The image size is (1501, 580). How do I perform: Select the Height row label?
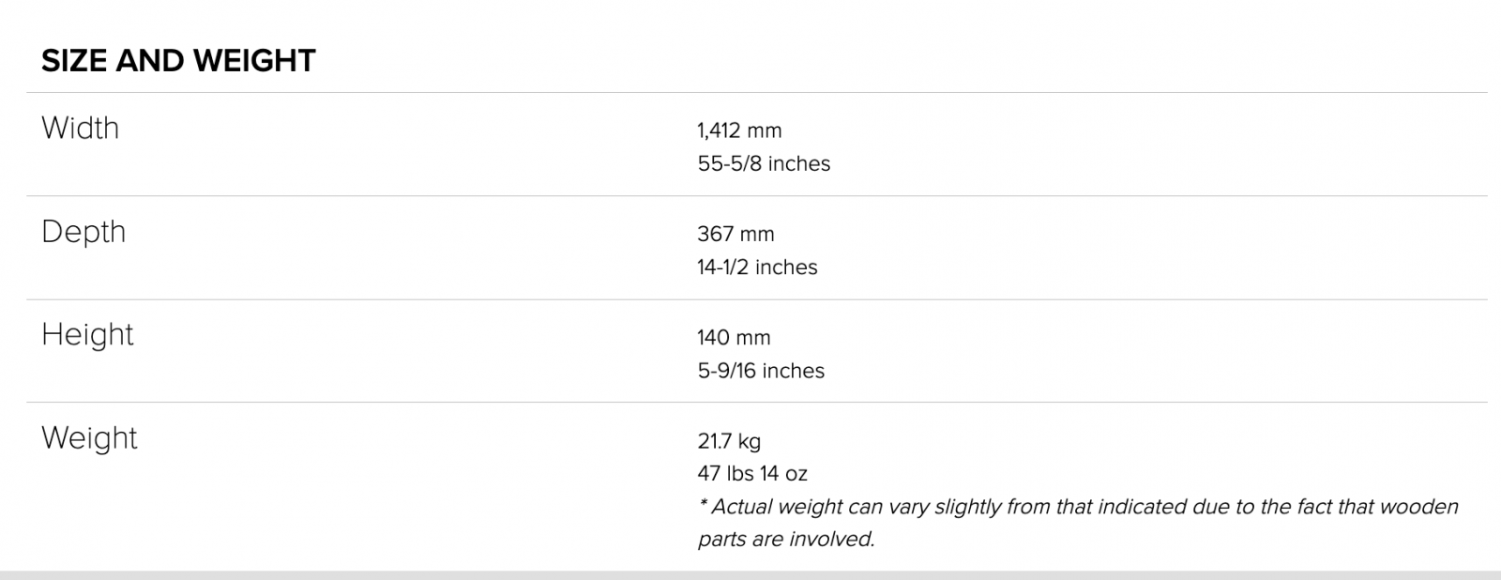(x=87, y=335)
